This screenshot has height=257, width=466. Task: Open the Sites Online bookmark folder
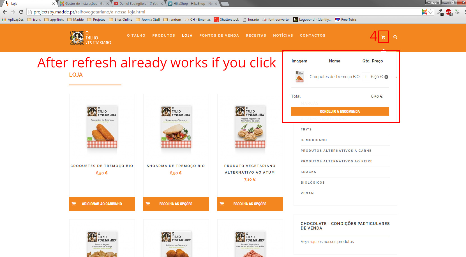pyautogui.click(x=121, y=20)
